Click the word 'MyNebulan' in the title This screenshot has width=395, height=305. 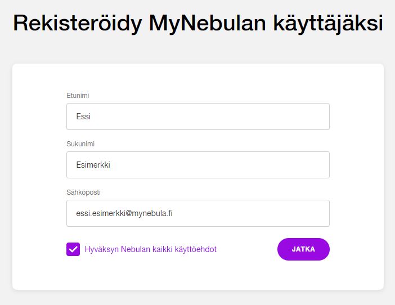[207, 24]
